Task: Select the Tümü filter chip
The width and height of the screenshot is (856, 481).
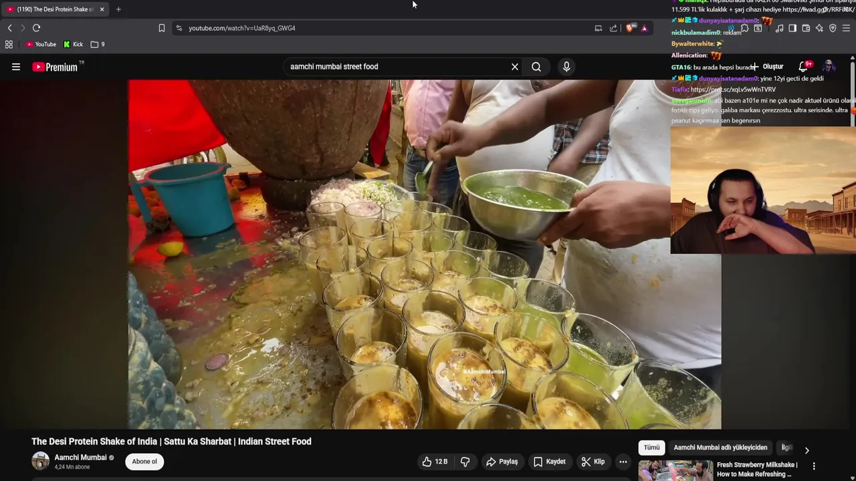Action: (652, 448)
